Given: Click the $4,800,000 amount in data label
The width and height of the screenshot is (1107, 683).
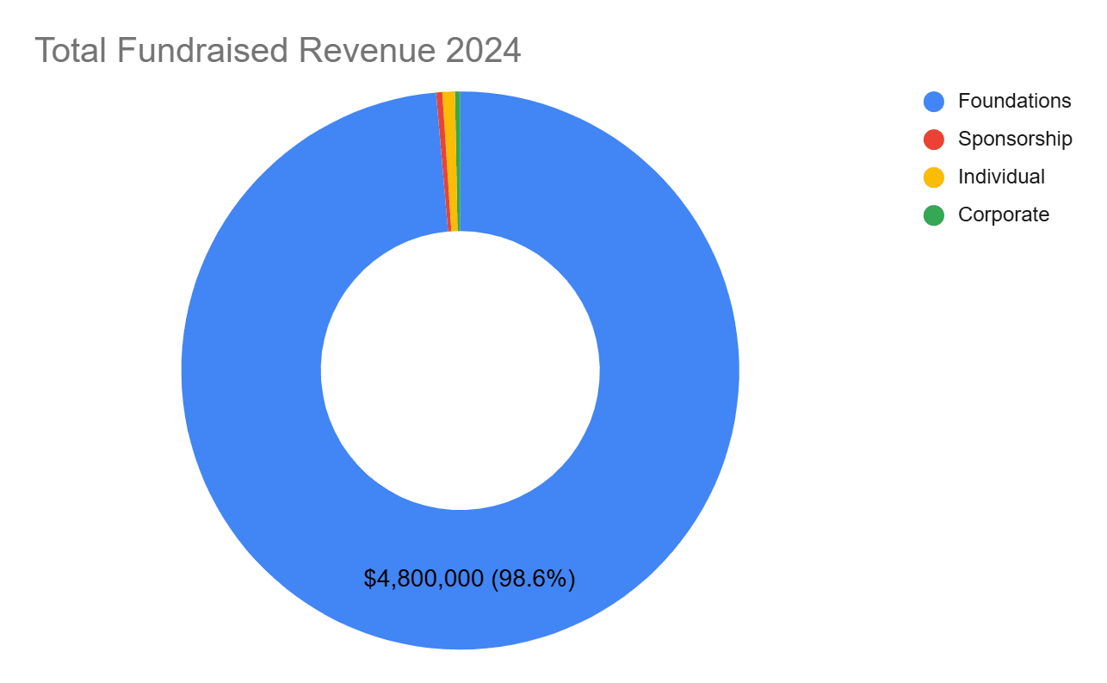Looking at the screenshot, I should tap(423, 579).
